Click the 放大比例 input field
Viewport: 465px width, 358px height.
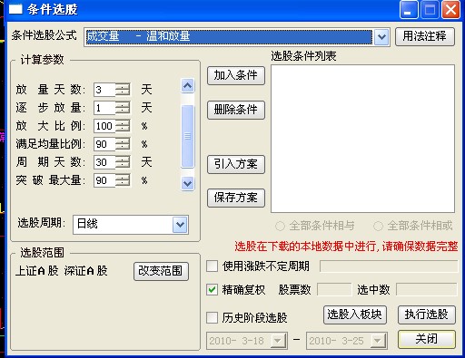104,126
